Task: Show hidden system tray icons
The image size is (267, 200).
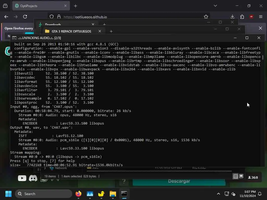Action: coord(219,194)
